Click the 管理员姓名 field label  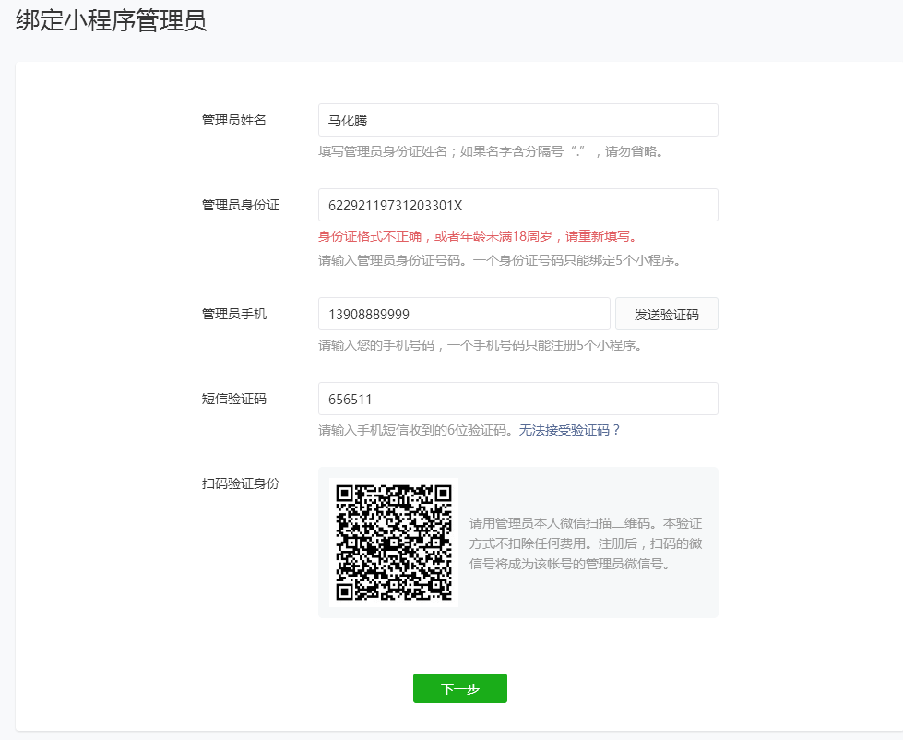pyautogui.click(x=234, y=120)
